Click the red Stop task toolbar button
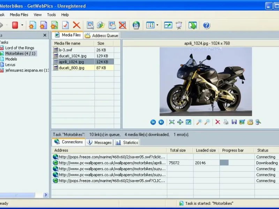This screenshot has width=279, height=209. [15, 25]
